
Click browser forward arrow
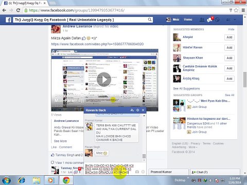click(x=11, y=10)
